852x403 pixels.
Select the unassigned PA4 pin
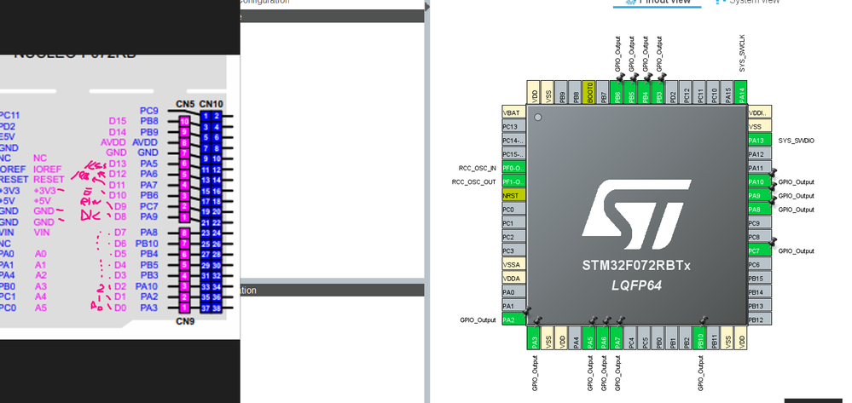(576, 337)
